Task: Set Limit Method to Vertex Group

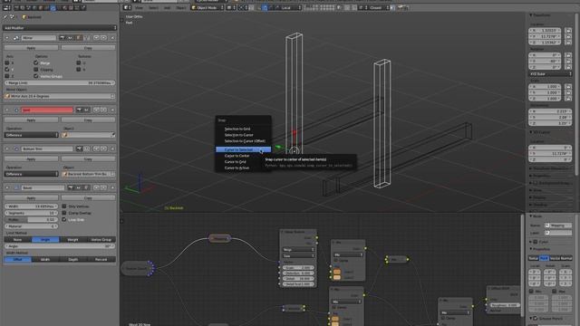Action: tap(101, 239)
